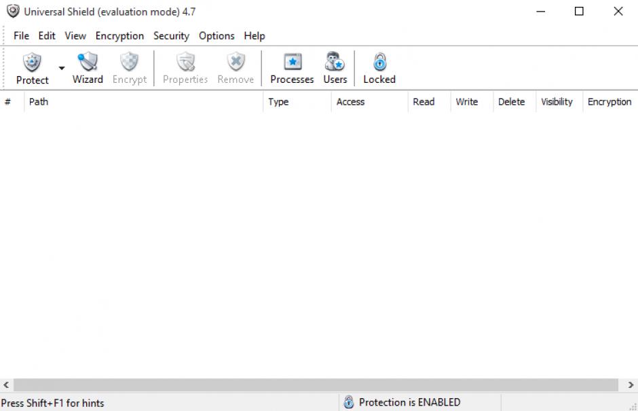Image resolution: width=638 pixels, height=411 pixels.
Task: Click the padlock icon in status bar
Action: click(349, 402)
